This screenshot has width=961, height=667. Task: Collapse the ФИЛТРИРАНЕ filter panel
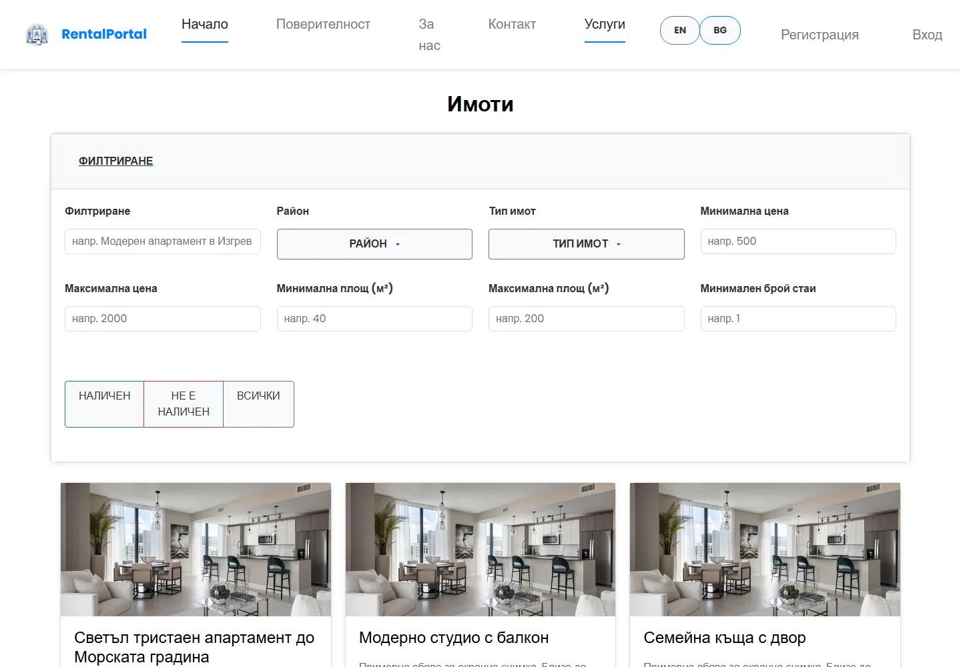[x=116, y=161]
